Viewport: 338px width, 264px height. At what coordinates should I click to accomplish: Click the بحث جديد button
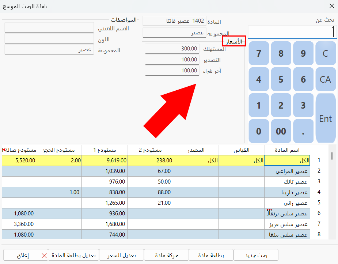pos(256,255)
